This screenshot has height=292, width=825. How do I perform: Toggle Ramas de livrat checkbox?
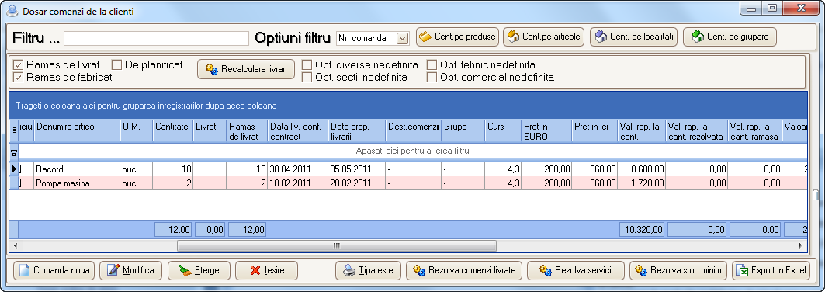click(19, 65)
